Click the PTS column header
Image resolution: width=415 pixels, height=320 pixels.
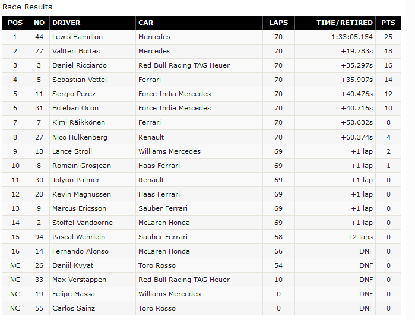click(388, 23)
